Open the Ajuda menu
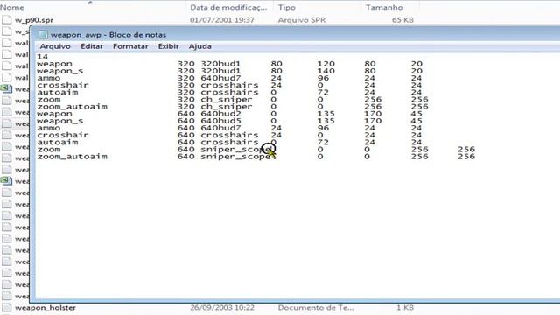560x315 pixels. point(200,46)
